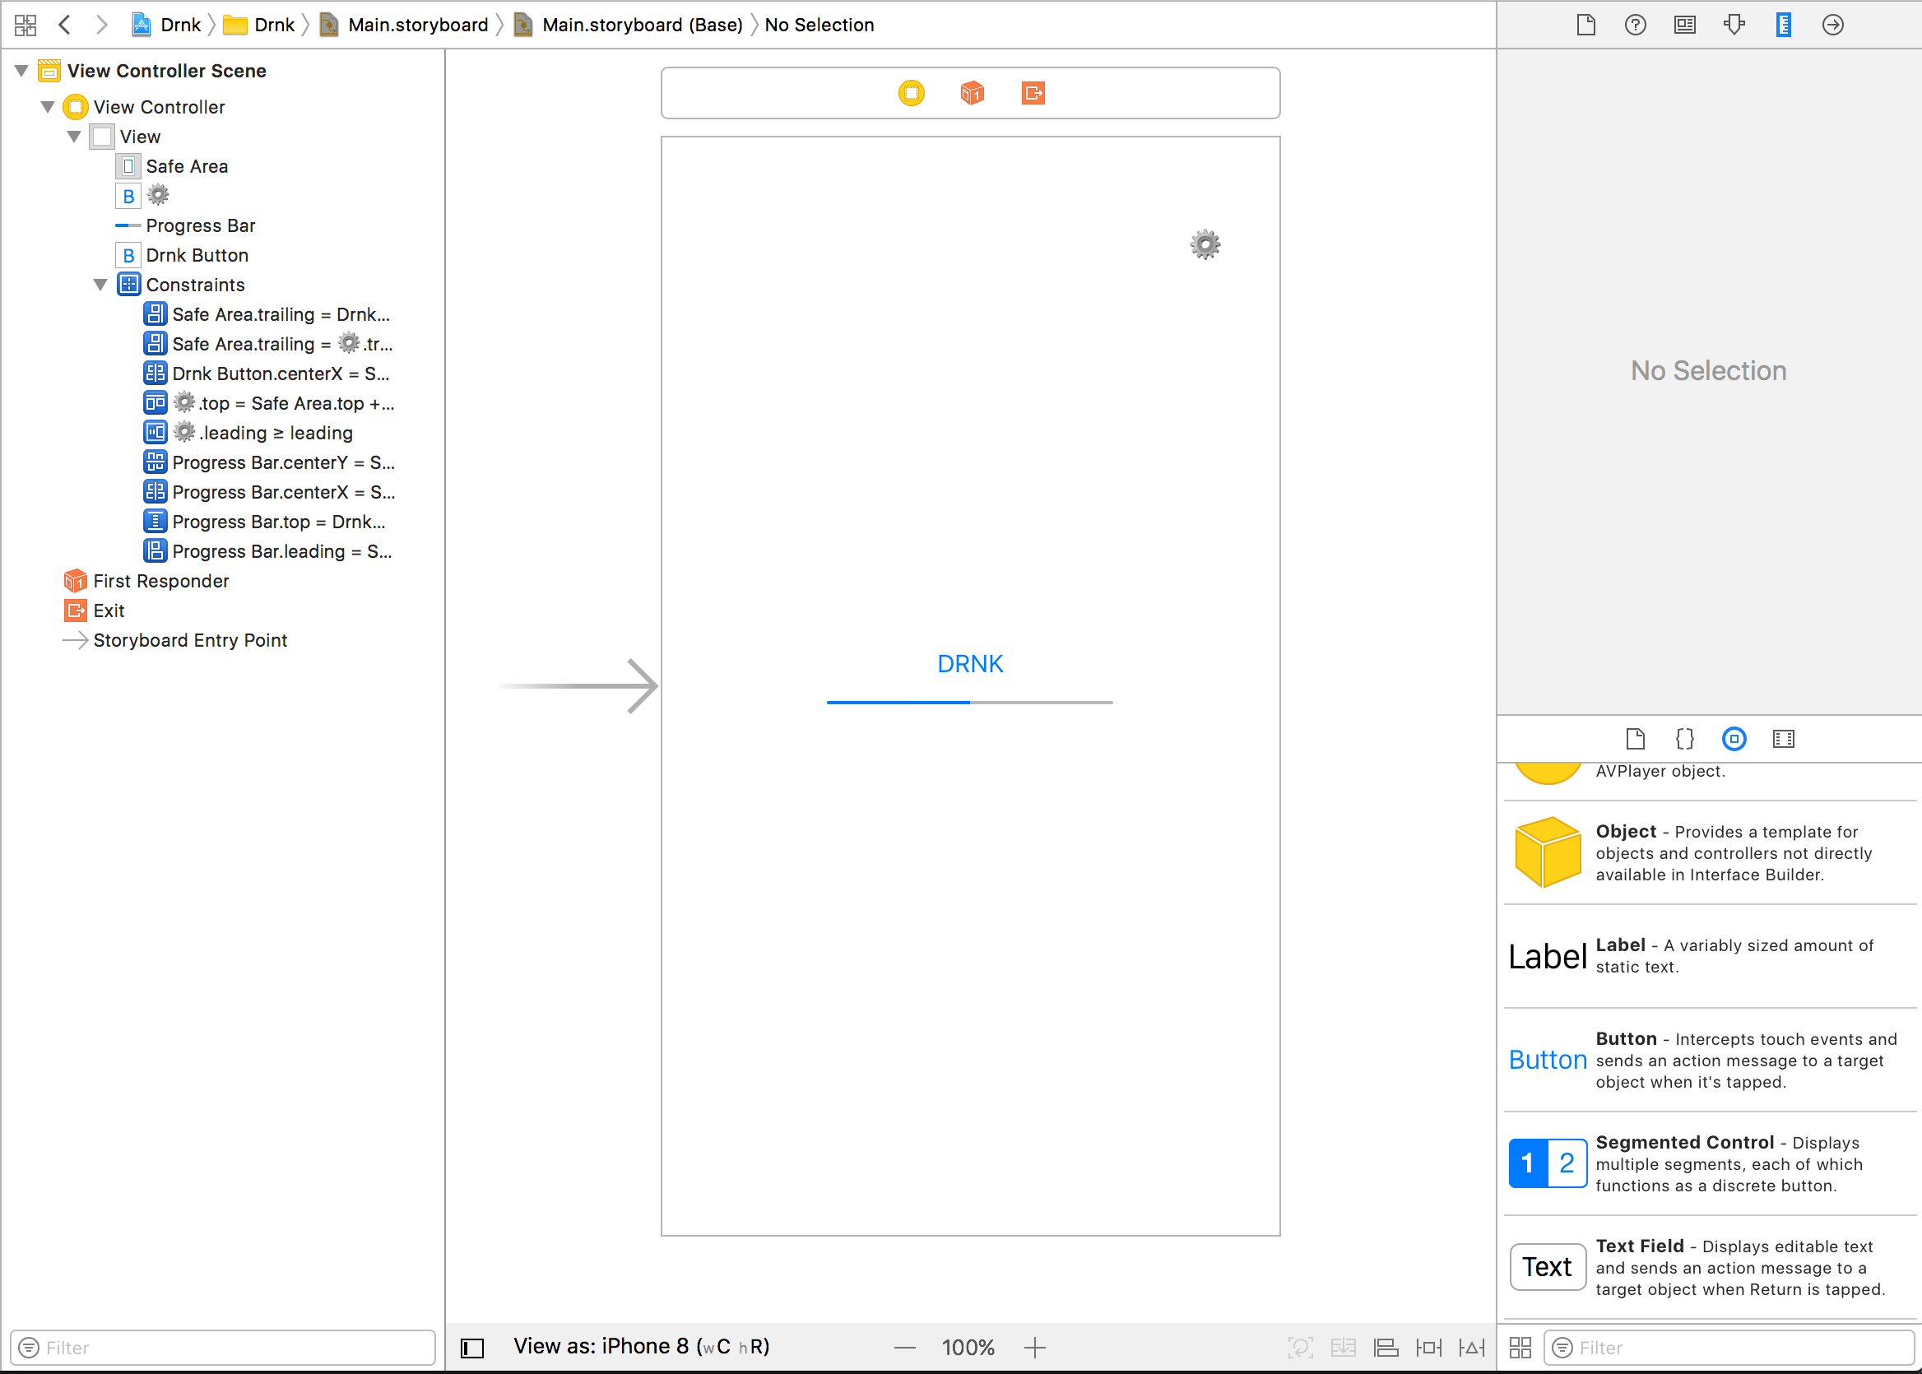This screenshot has width=1922, height=1374.
Task: Select Button item in library
Action: [x=1710, y=1059]
